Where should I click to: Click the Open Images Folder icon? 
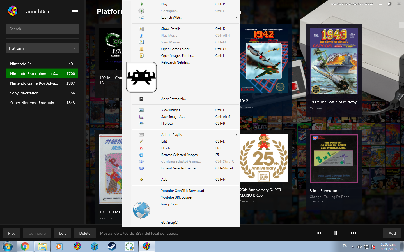(141, 56)
